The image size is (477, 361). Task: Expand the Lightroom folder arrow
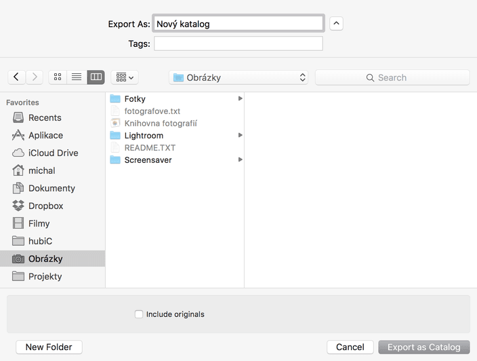[240, 135]
